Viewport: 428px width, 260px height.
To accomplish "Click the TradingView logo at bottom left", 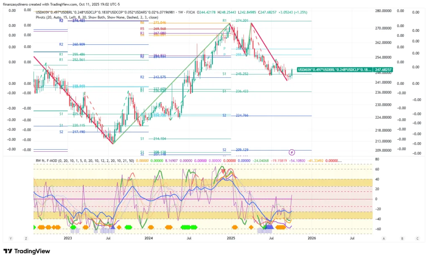I will (27, 251).
